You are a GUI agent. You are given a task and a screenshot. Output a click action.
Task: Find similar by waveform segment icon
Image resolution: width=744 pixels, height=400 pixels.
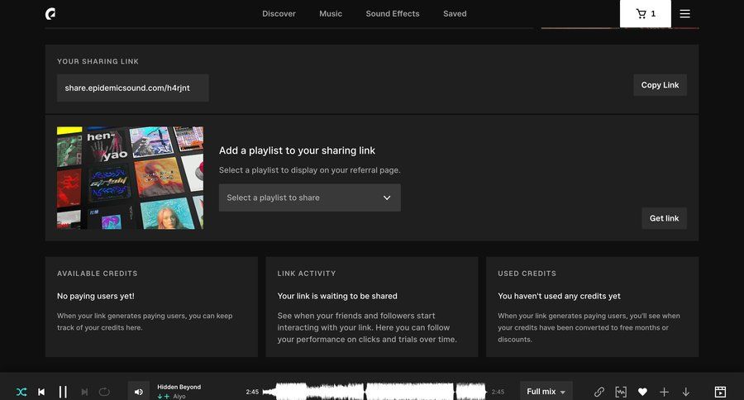[x=621, y=392]
